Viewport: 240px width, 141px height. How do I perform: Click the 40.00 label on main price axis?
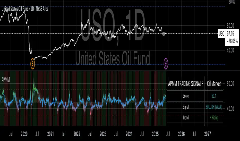pyautogui.click(x=230, y=50)
